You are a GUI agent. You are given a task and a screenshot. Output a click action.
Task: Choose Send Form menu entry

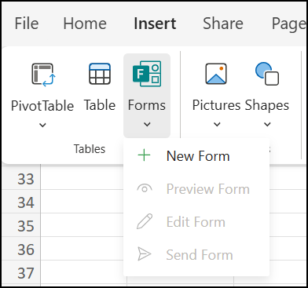pyautogui.click(x=196, y=254)
